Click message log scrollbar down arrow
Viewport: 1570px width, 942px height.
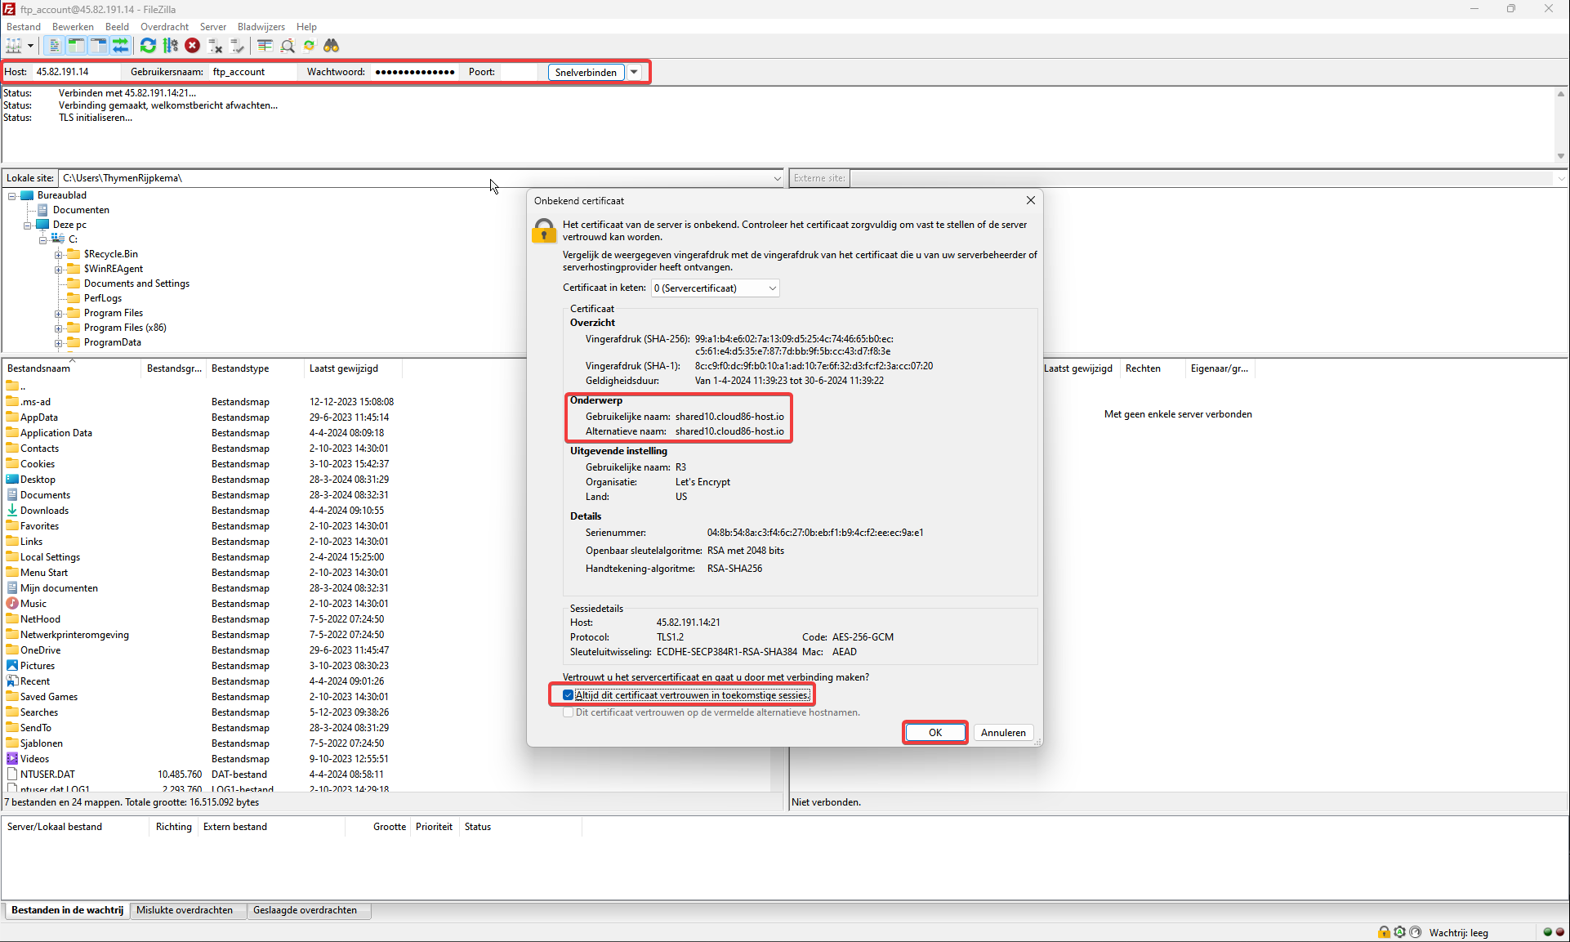[x=1560, y=156]
